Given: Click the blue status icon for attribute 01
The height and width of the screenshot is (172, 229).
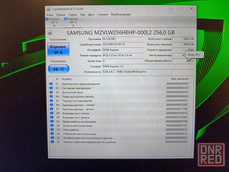Looking at the screenshot, I should 51,84.
